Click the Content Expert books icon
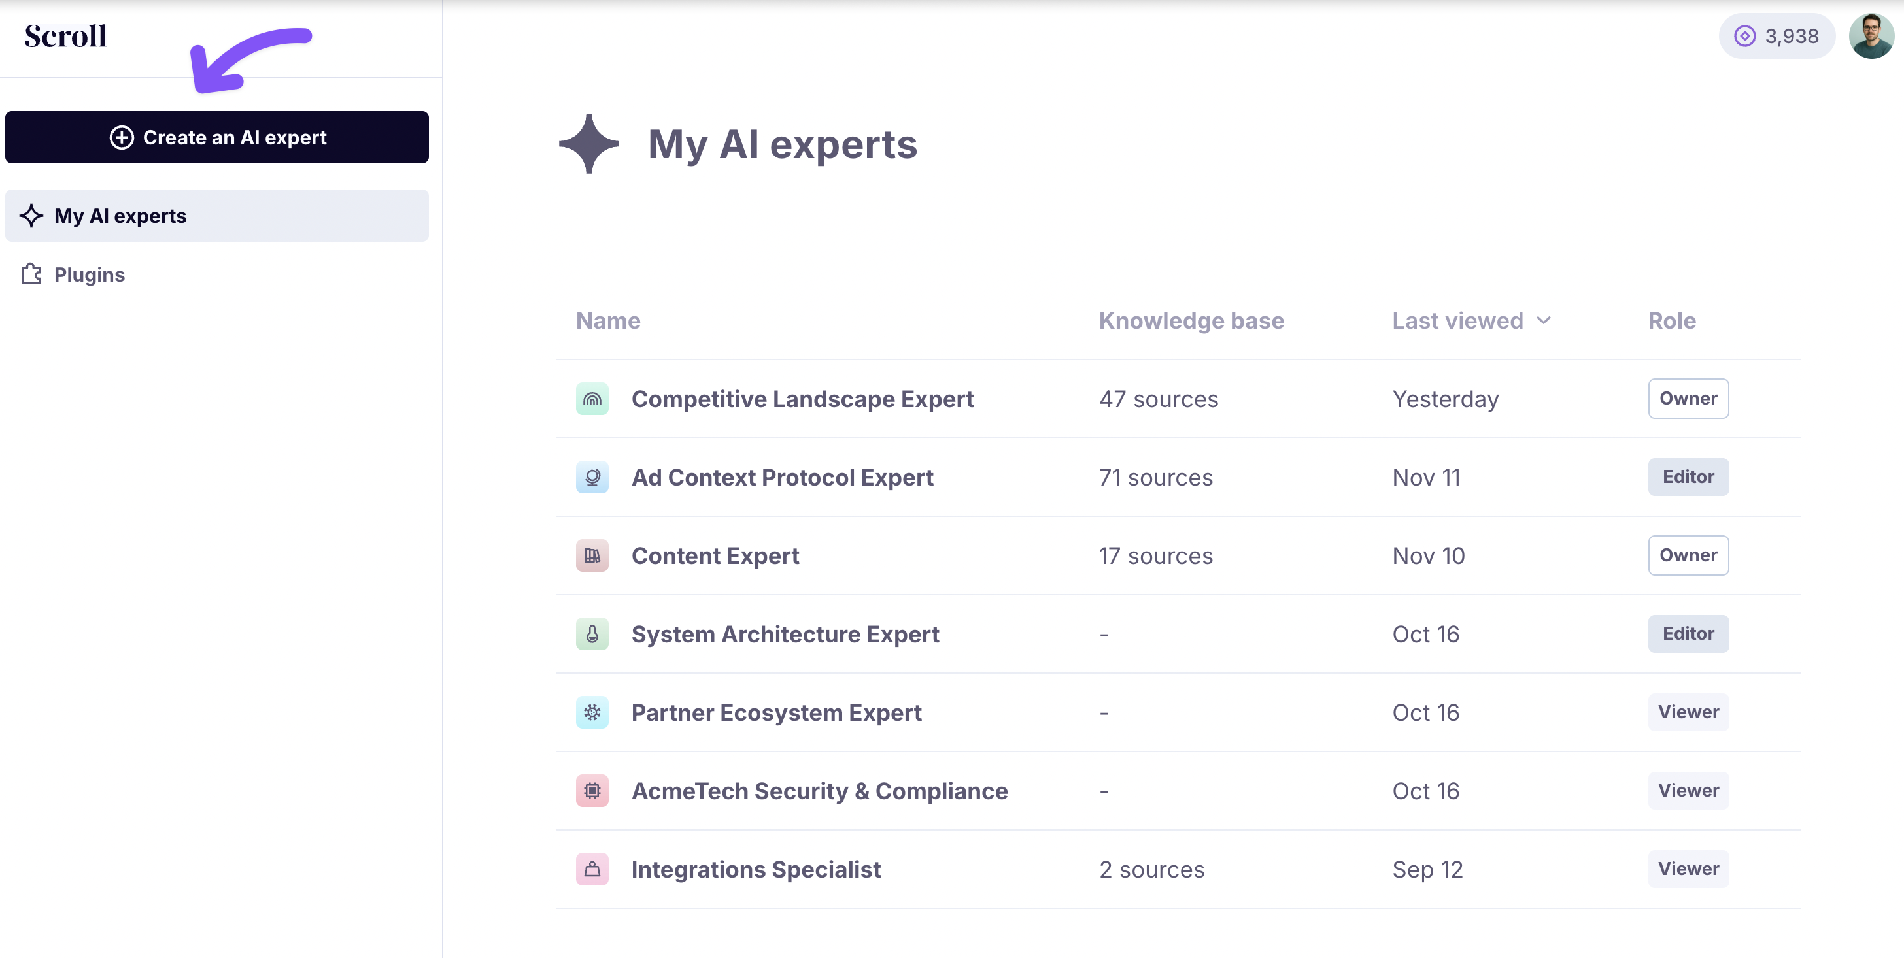Screen dimensions: 1904x958 pyautogui.click(x=592, y=555)
